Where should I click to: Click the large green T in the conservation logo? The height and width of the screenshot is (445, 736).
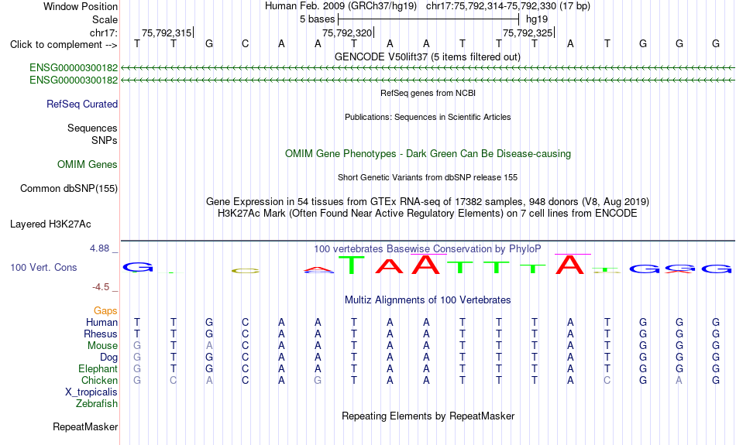pyautogui.click(x=352, y=265)
